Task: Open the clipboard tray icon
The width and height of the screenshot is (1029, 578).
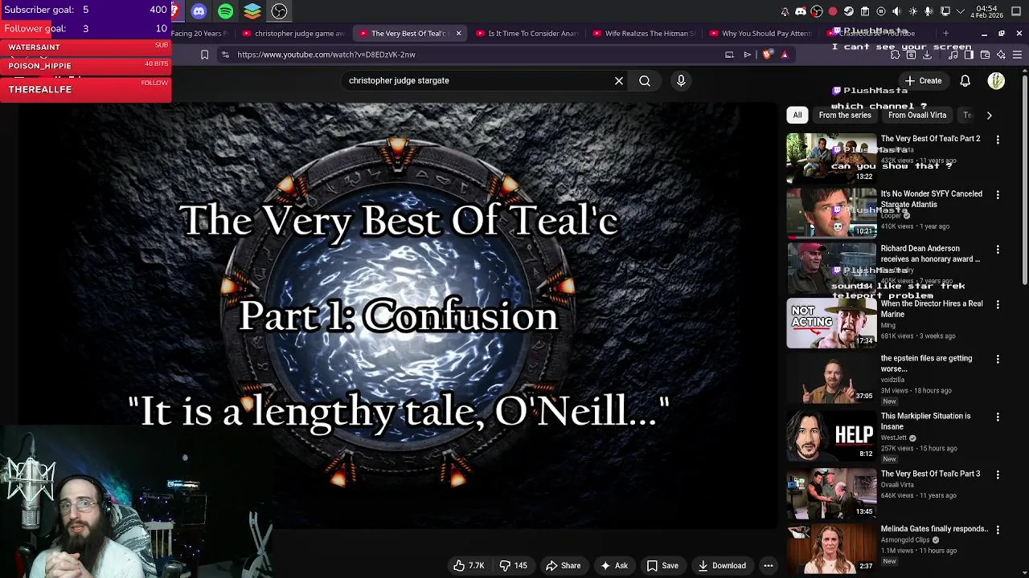Action: (865, 11)
